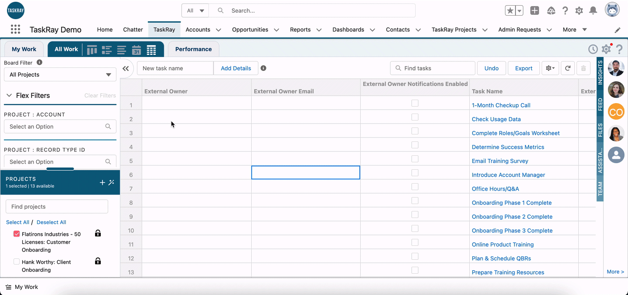Open the Introduce Account Manager task link

pos(509,175)
